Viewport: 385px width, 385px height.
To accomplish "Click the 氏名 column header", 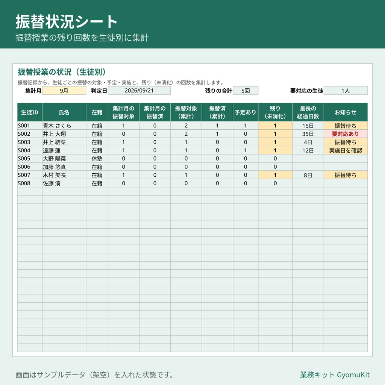I will pyautogui.click(x=64, y=112).
